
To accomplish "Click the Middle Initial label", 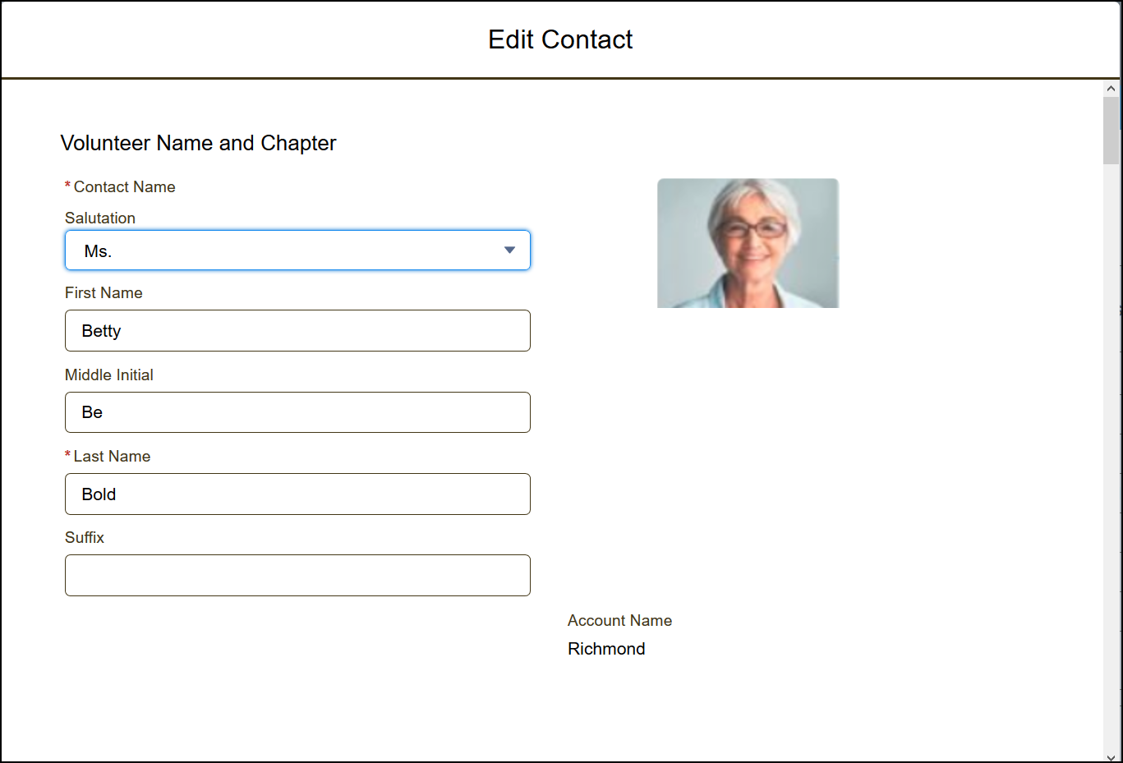I will point(109,375).
